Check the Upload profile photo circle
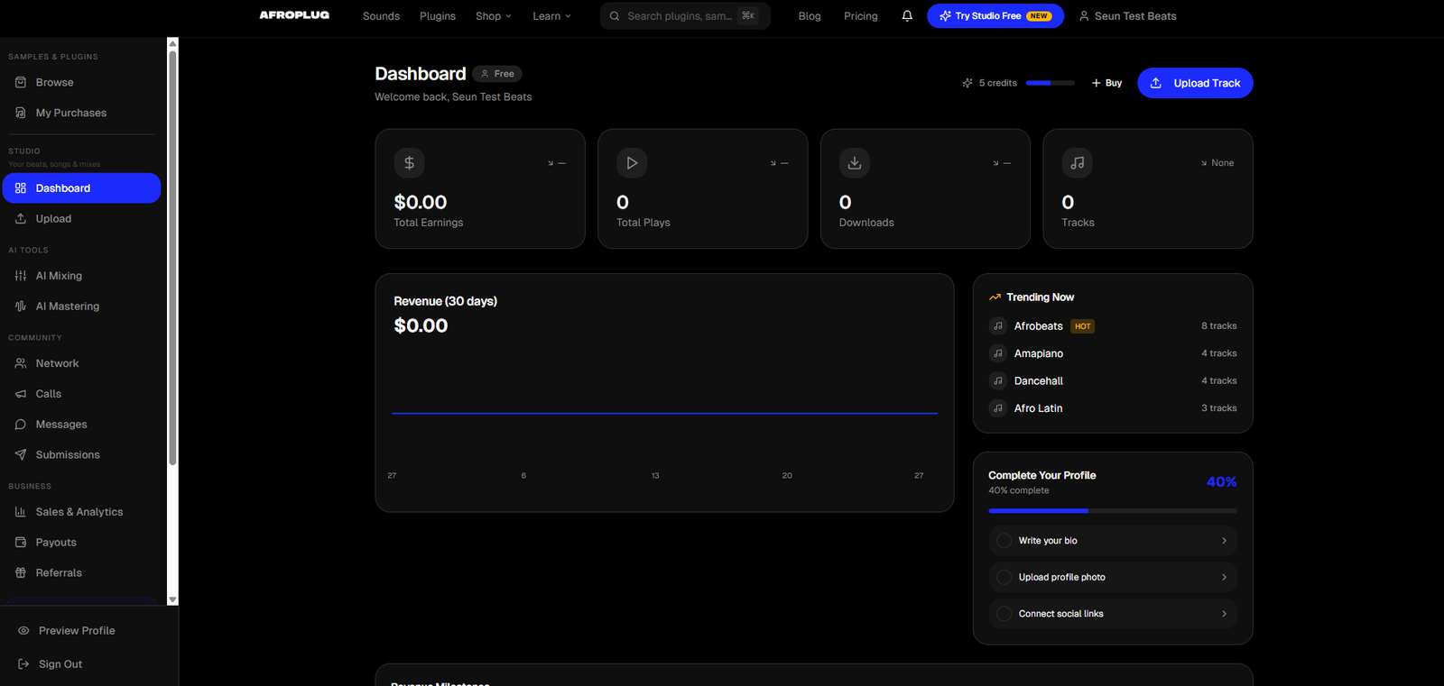This screenshot has height=686, width=1444. click(1004, 578)
